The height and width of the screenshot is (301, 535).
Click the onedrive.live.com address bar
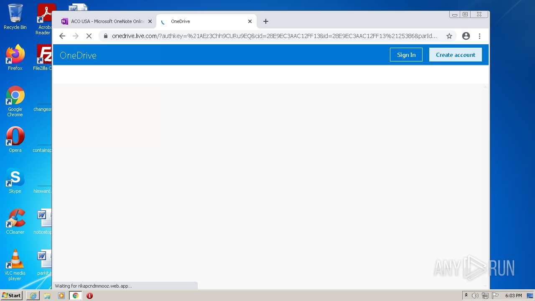pos(274,36)
